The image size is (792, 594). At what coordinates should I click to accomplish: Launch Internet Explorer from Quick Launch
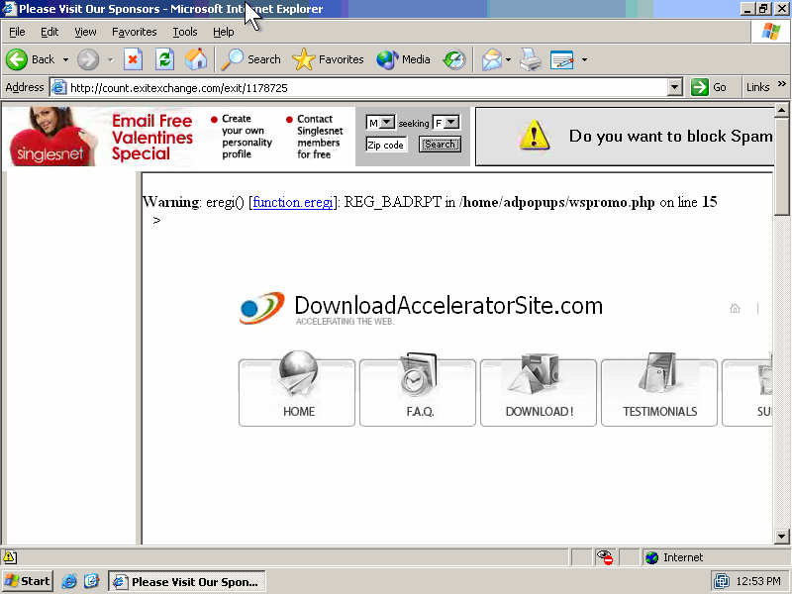tap(68, 581)
